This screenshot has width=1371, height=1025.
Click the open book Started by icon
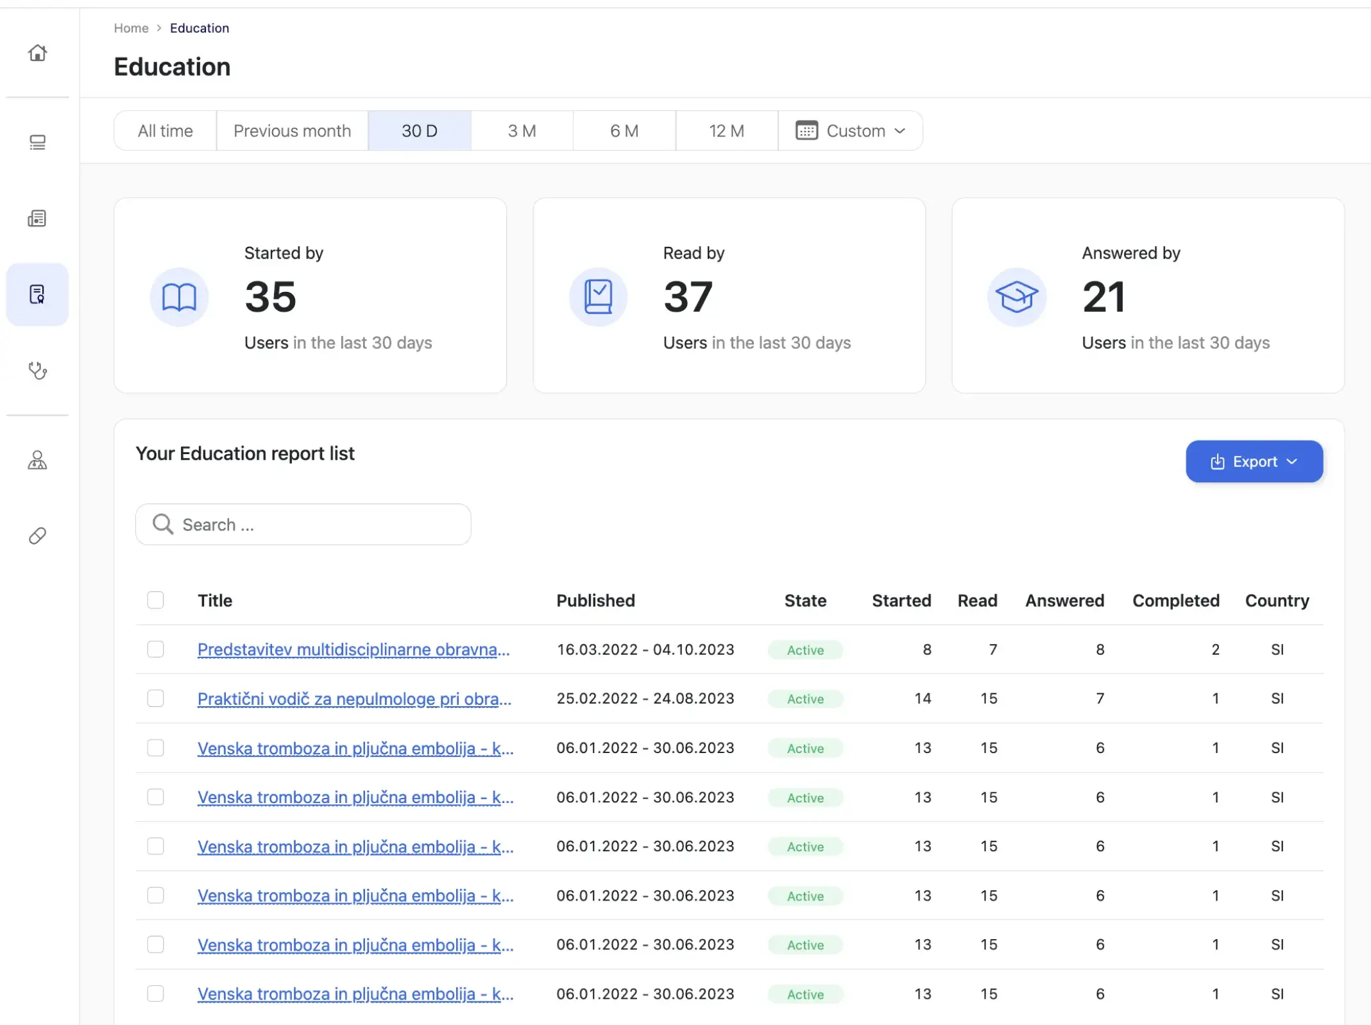[x=179, y=297]
